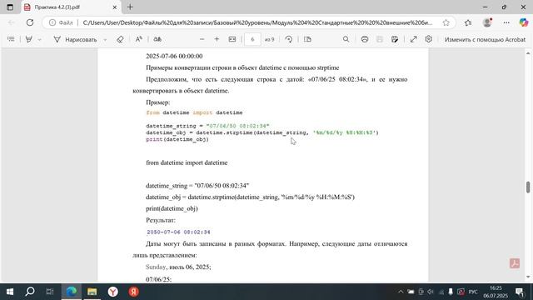Image resolution: width=533 pixels, height=300 pixels.
Task: Open the tab actions menu icon
Action: point(10,7)
